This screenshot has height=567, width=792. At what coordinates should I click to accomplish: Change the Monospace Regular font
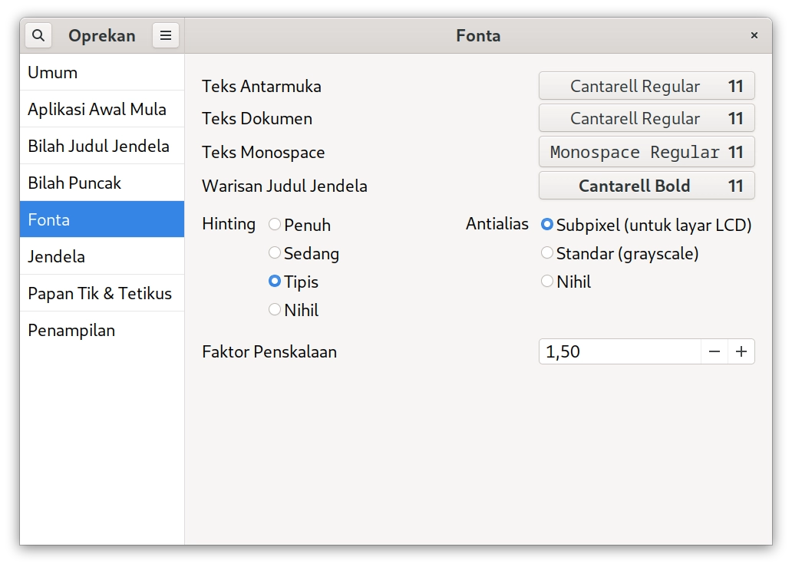coord(646,152)
